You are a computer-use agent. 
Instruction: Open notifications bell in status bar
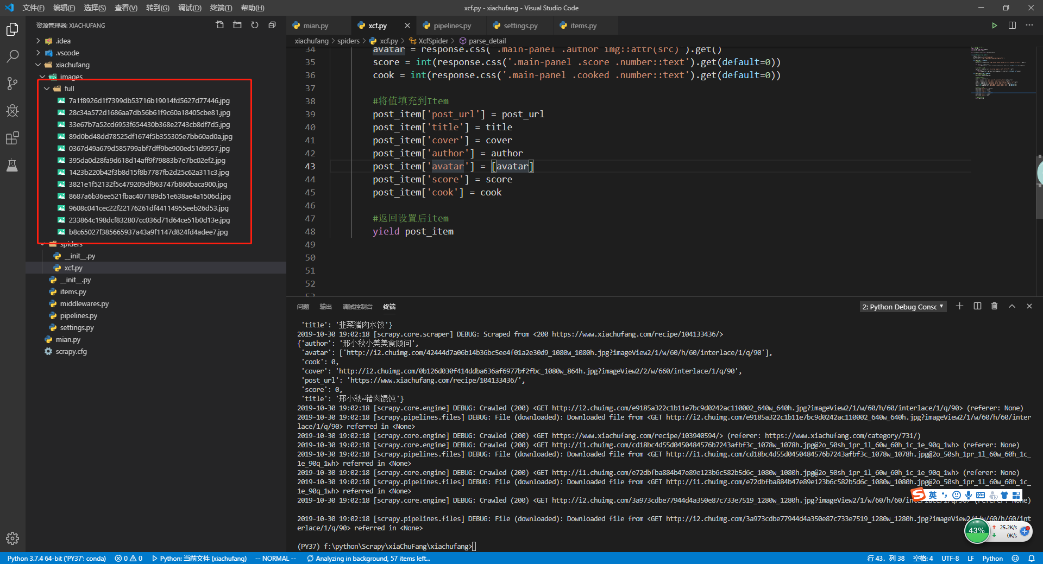[1032, 558]
